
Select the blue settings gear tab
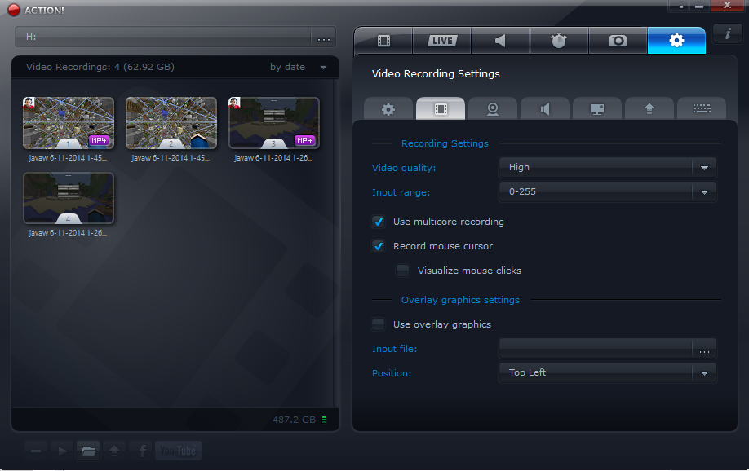pyautogui.click(x=676, y=41)
